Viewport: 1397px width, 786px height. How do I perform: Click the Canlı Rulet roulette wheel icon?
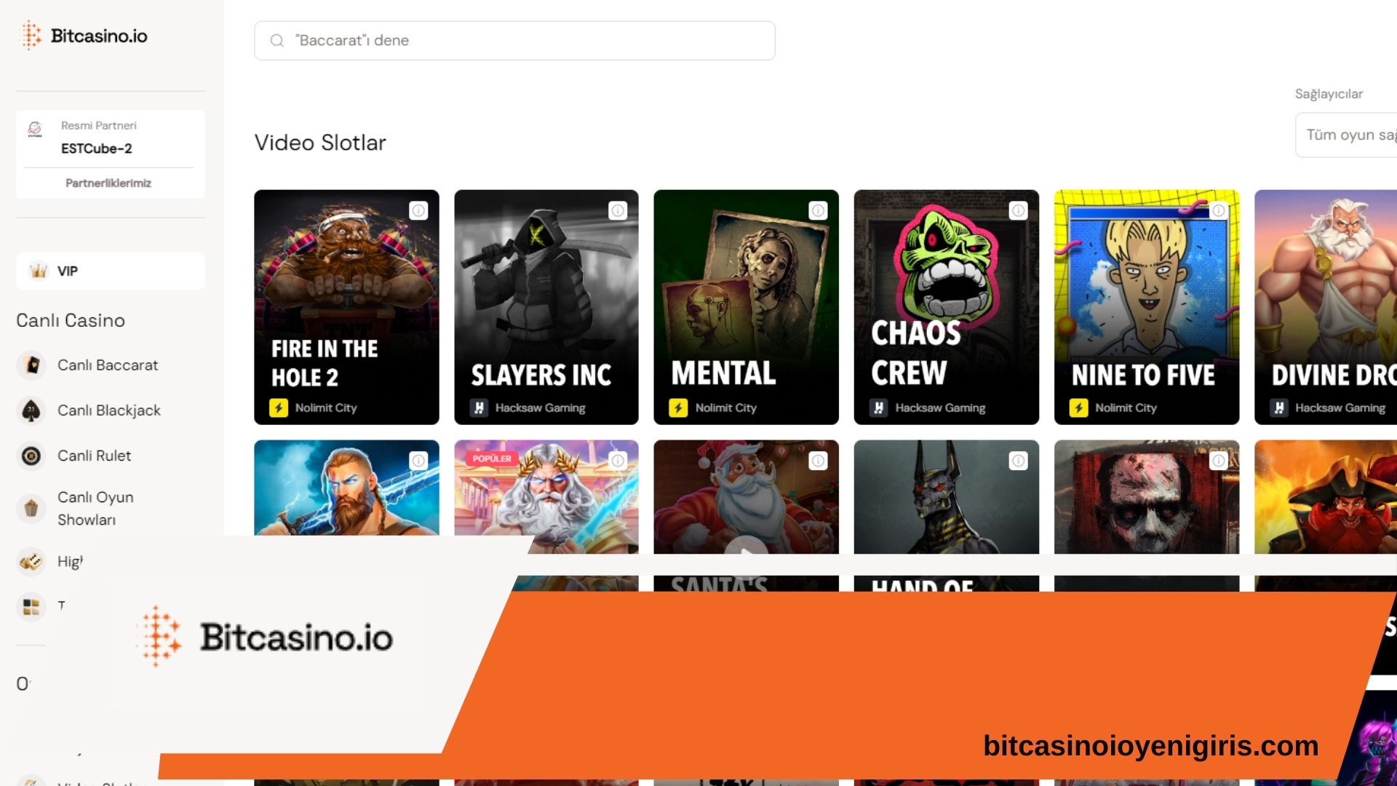point(31,456)
